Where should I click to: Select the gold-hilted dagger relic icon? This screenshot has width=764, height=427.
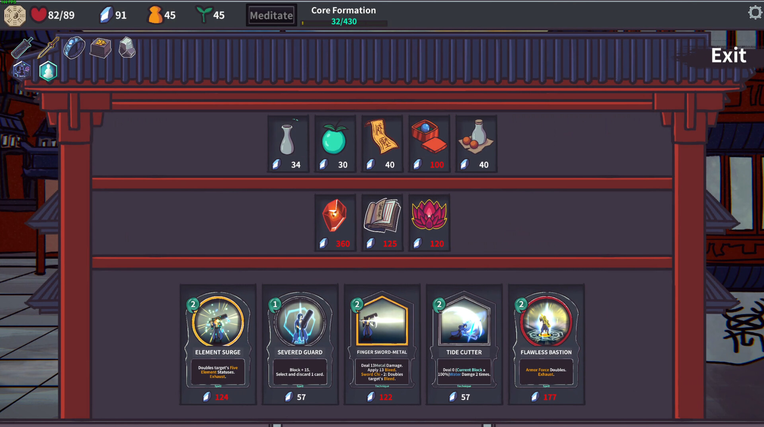pos(47,48)
